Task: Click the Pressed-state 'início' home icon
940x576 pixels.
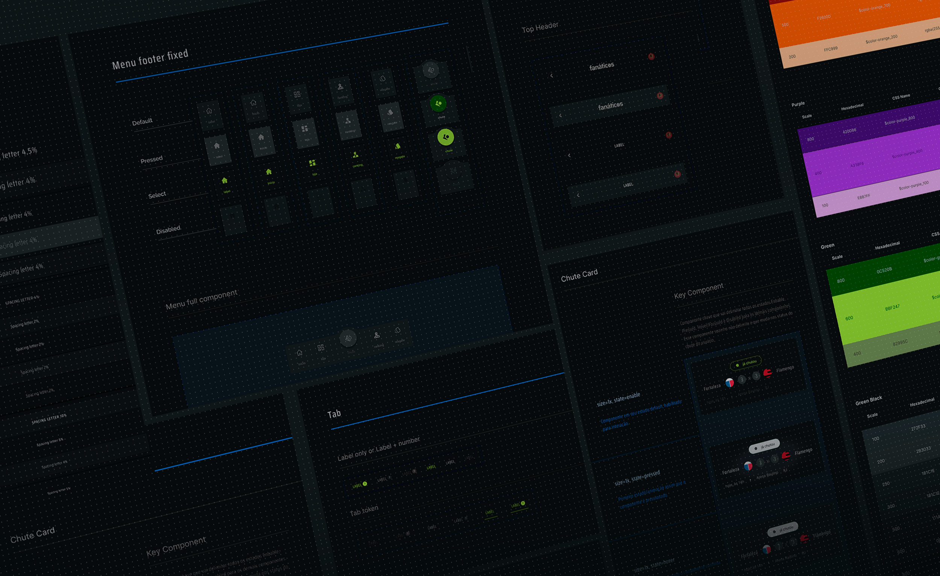Action: click(x=261, y=137)
